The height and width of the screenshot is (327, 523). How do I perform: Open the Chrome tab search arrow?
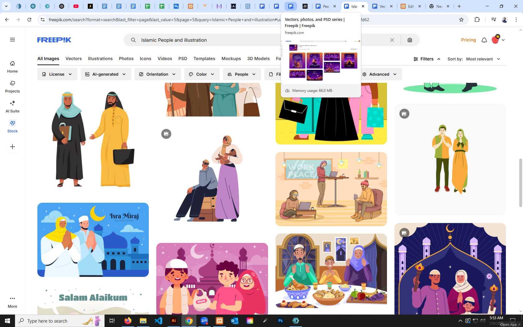pos(6,6)
